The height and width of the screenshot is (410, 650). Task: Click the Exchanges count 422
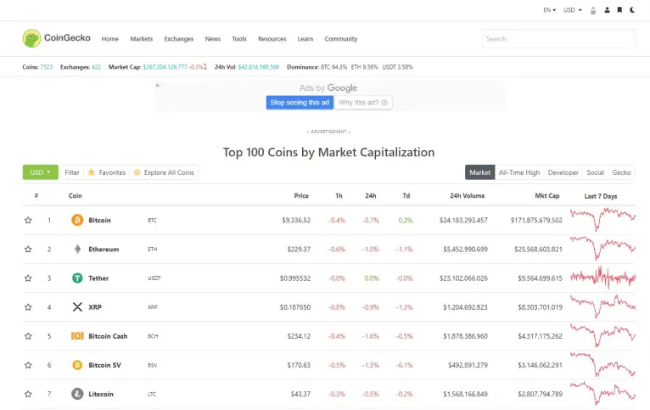96,67
